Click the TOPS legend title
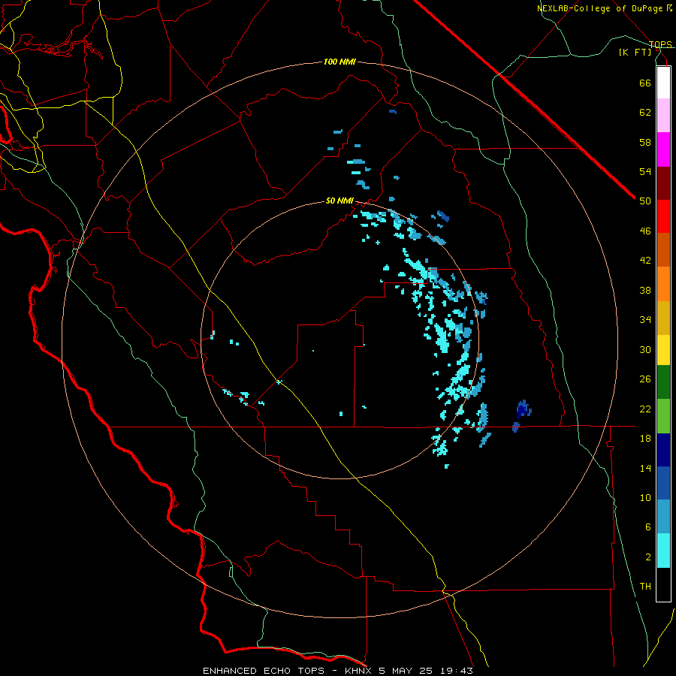Screen dimensions: 676x676 pos(660,44)
